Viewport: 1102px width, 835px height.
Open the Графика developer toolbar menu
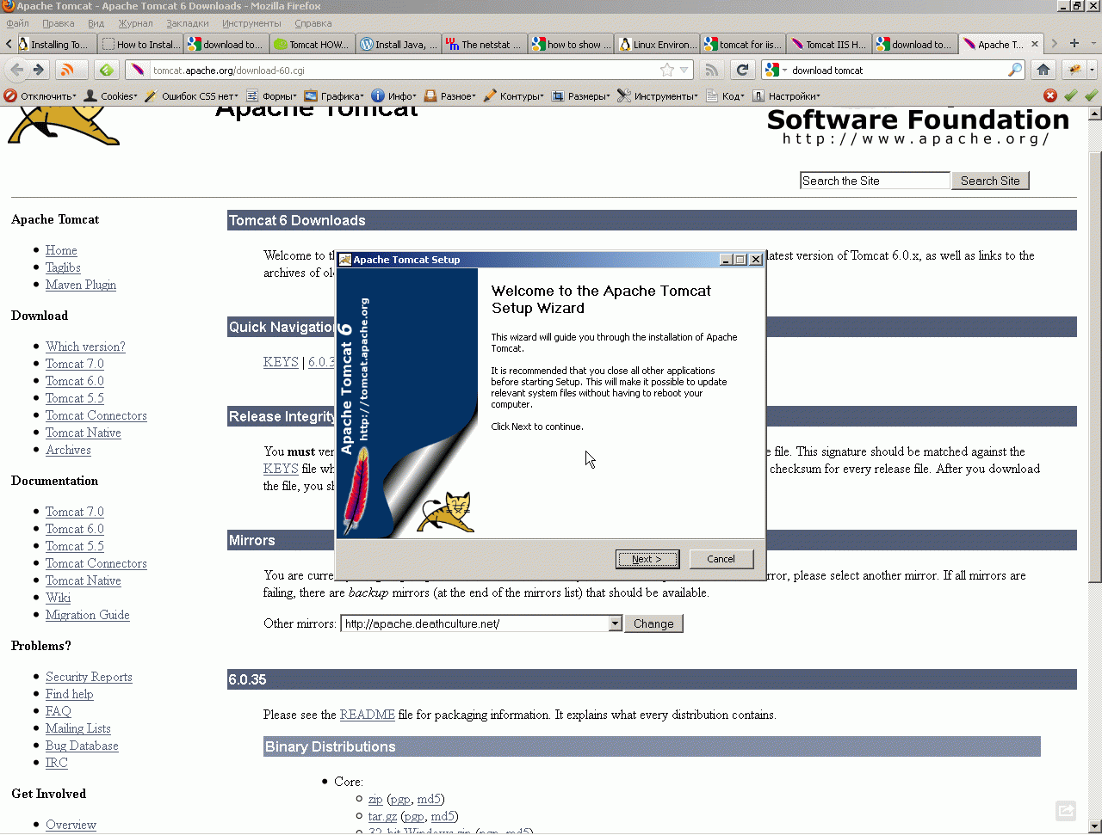[x=333, y=95]
